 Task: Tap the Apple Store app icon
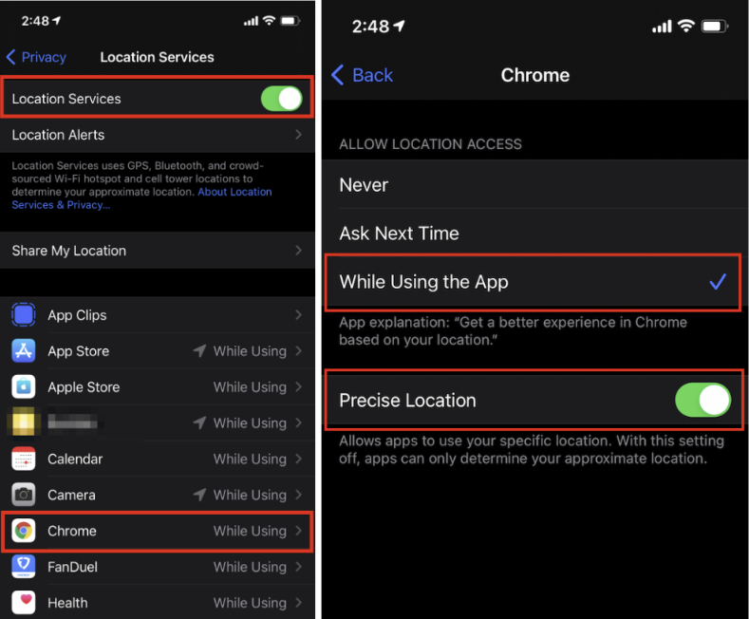point(24,387)
